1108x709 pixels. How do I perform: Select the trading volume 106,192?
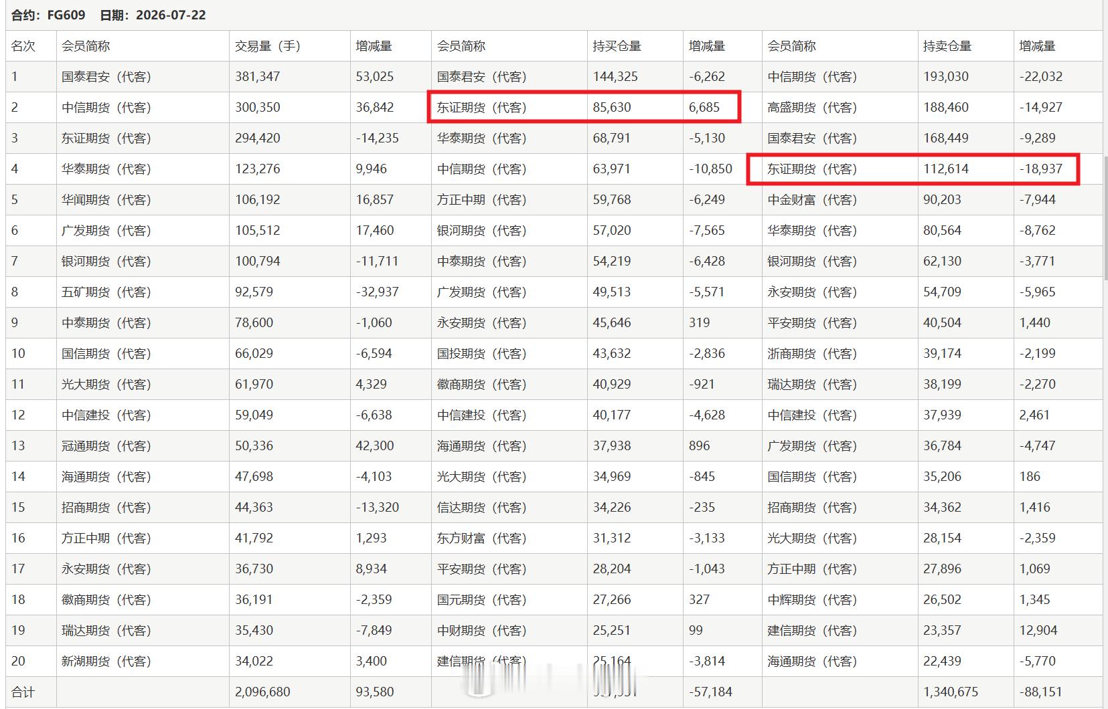tap(258, 200)
